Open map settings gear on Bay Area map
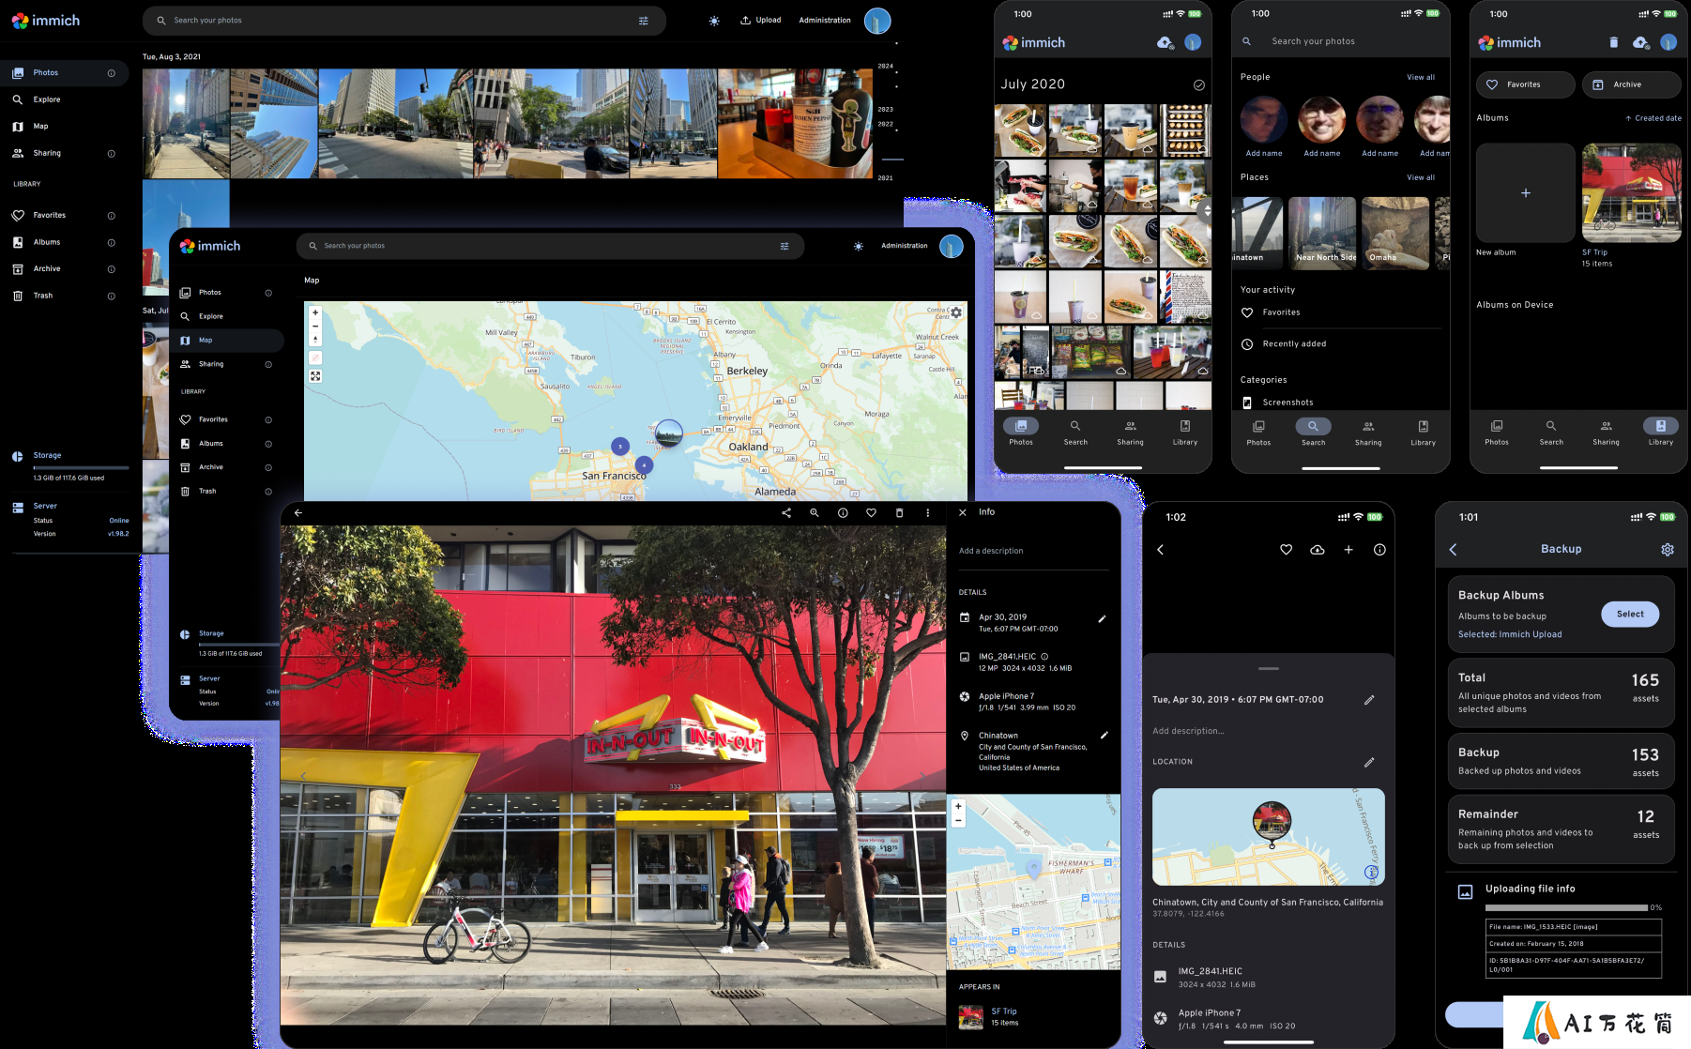This screenshot has width=1691, height=1049. [x=956, y=312]
